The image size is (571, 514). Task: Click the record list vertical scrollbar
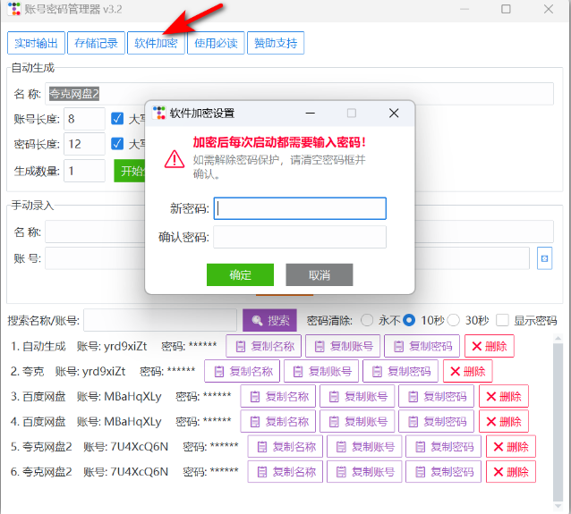point(558,422)
